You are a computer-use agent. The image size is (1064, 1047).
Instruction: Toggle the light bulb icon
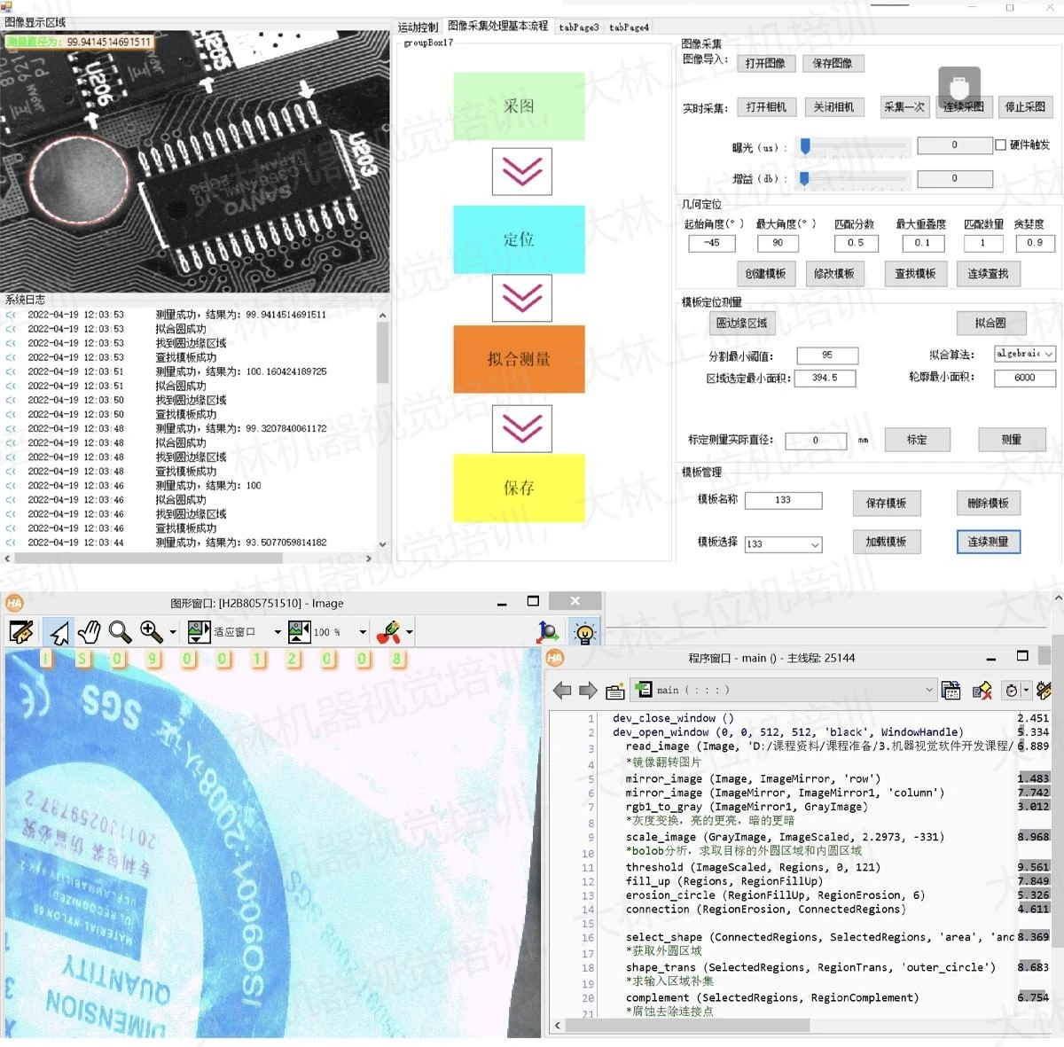(584, 632)
